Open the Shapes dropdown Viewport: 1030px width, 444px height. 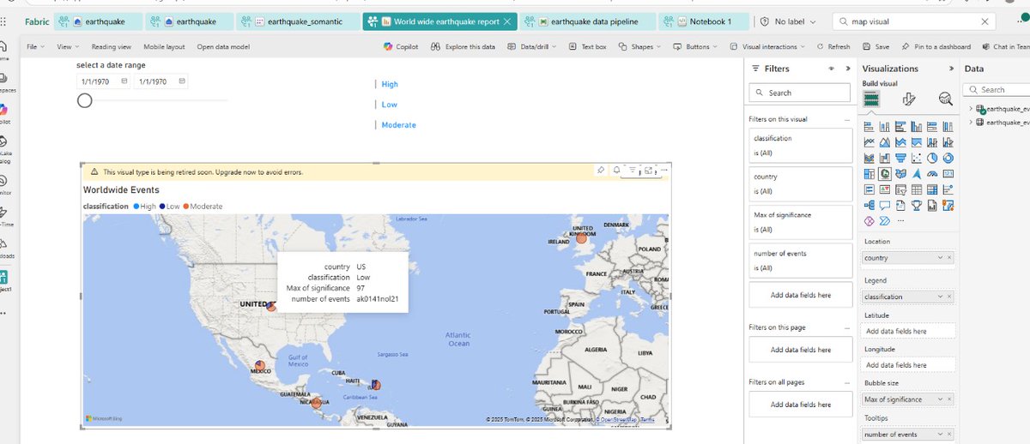tap(639, 47)
